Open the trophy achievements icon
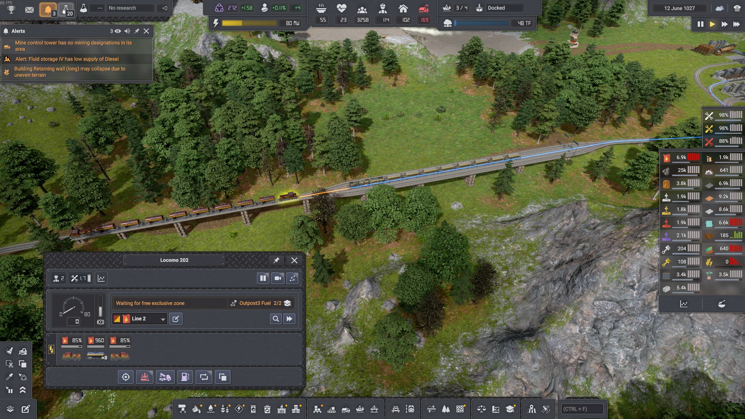Screen dimensions: 745x419 [11, 9]
